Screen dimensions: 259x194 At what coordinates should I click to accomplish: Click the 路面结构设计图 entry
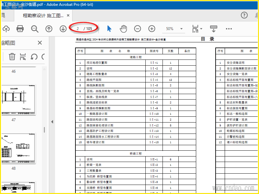coord(97,120)
